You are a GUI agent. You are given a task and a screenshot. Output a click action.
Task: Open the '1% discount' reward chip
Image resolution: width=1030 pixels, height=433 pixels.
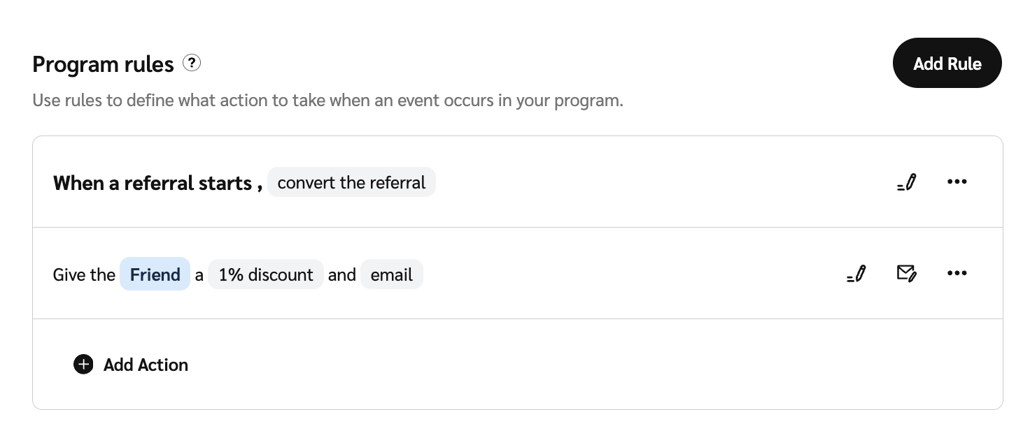click(266, 274)
